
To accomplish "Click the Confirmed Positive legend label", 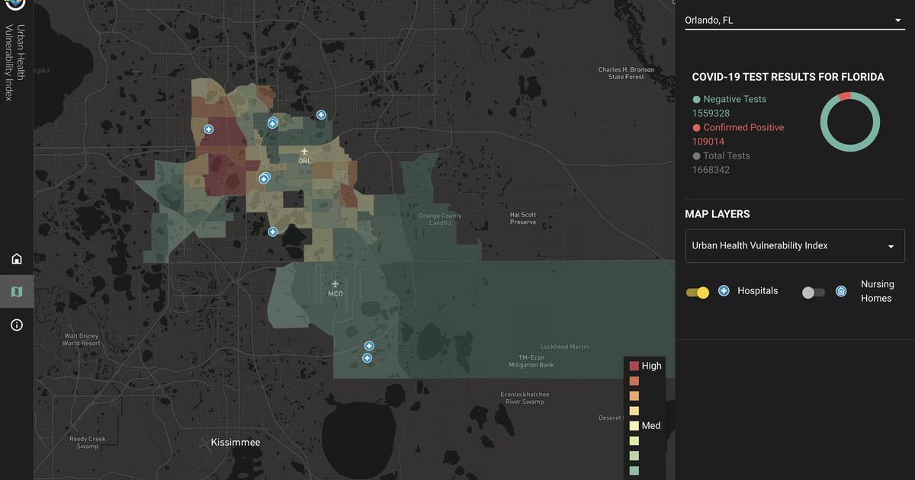I will [x=743, y=127].
